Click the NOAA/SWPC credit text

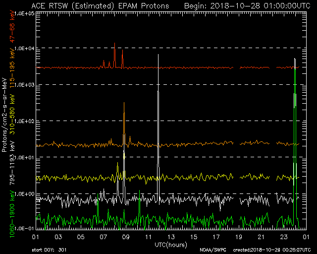click(211, 250)
